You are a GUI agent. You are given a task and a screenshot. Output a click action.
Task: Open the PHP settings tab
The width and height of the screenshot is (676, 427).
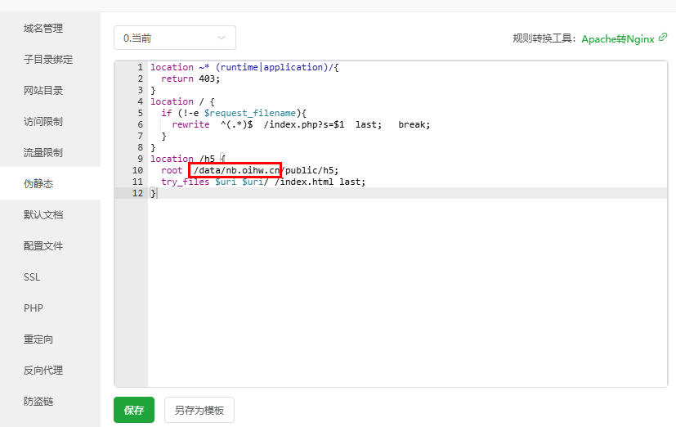(x=34, y=308)
